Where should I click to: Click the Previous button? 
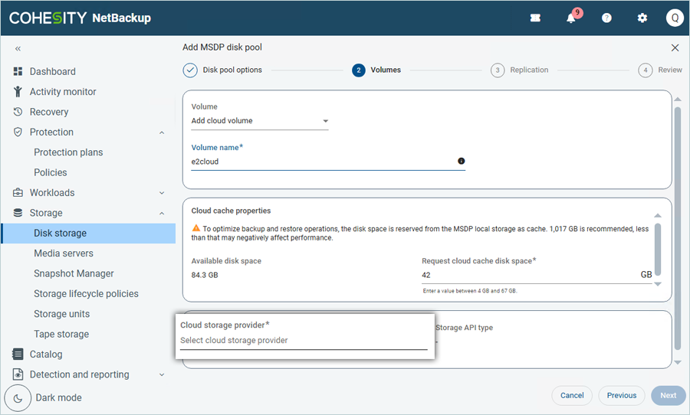click(x=621, y=395)
